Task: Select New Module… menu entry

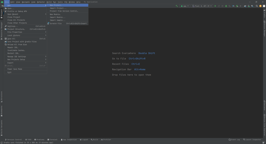Action: coord(68,15)
